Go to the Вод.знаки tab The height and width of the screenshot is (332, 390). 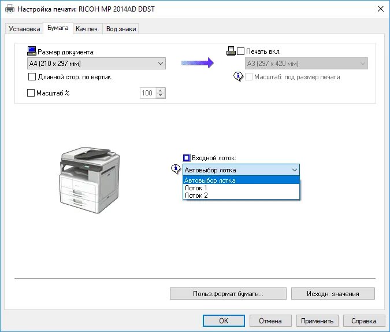pyautogui.click(x=121, y=29)
